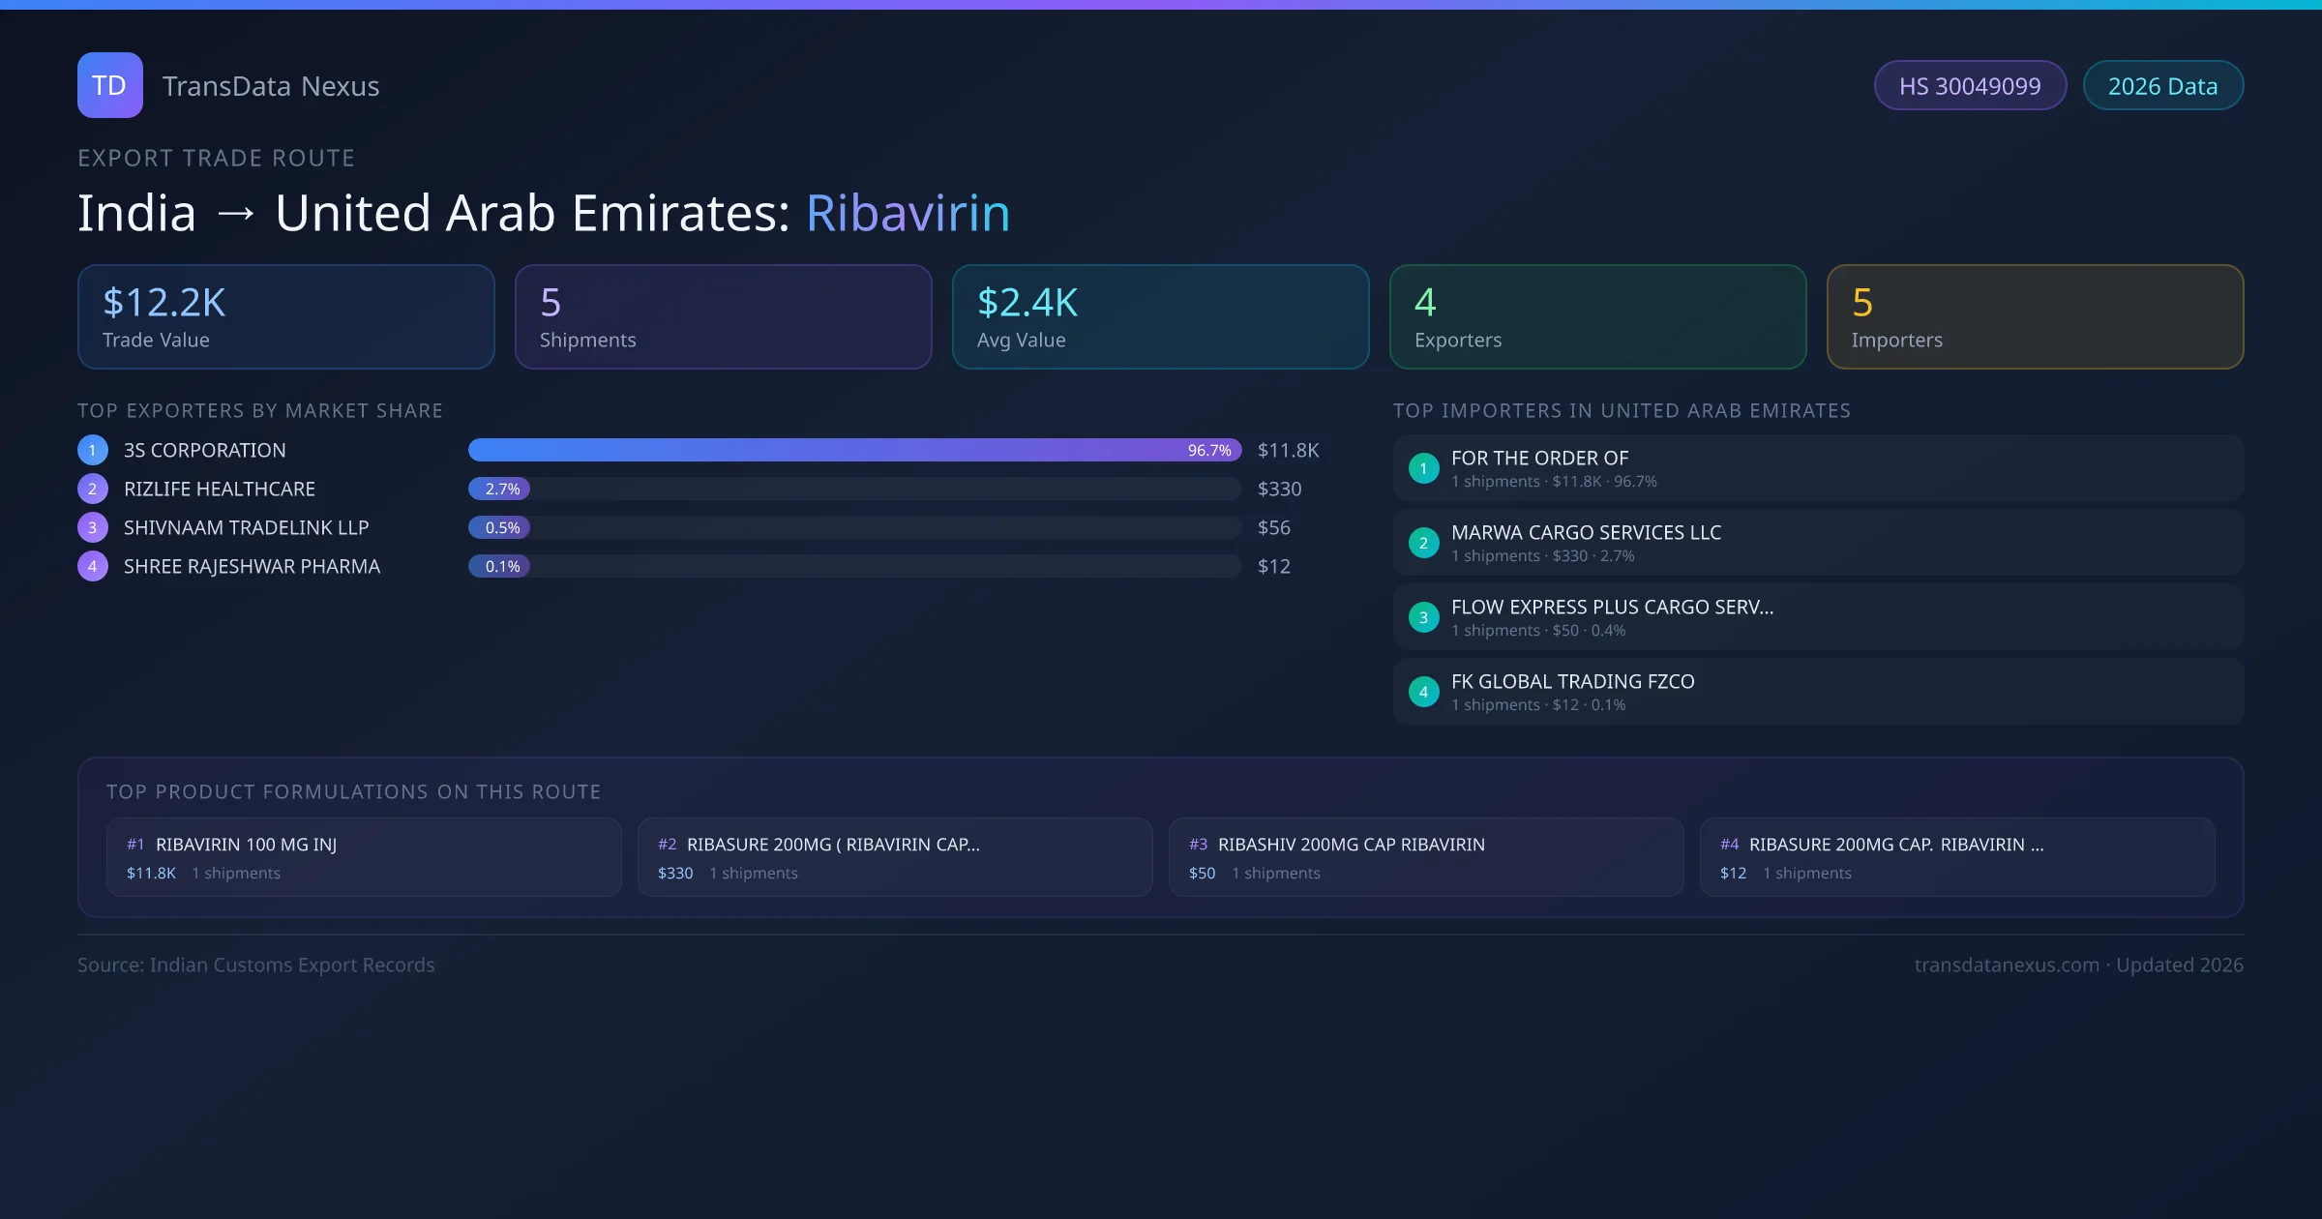Click the 96.7% market share bar
Viewport: 2322px width, 1219px height.
click(853, 450)
